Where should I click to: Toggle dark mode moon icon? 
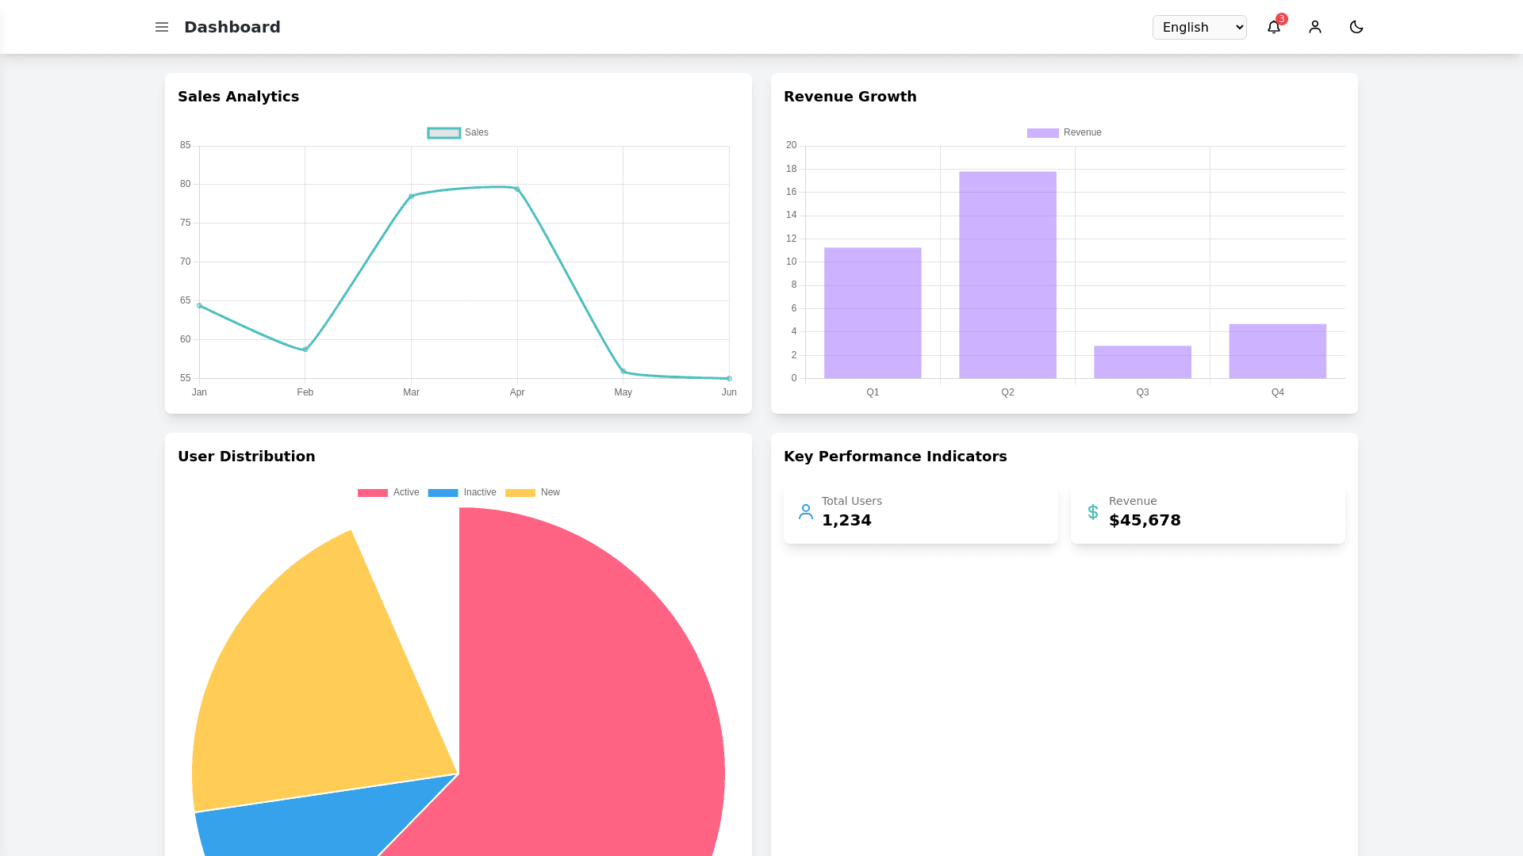click(1356, 27)
